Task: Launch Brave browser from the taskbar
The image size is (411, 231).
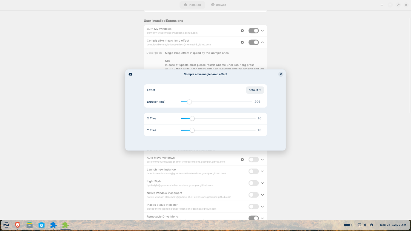Action: click(18, 225)
